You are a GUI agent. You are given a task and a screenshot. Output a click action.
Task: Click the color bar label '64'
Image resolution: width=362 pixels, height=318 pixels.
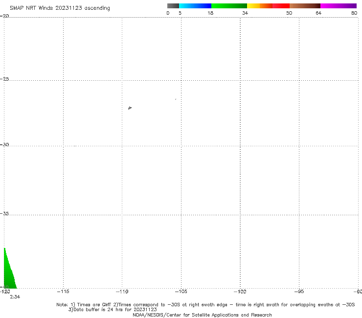pos(318,13)
